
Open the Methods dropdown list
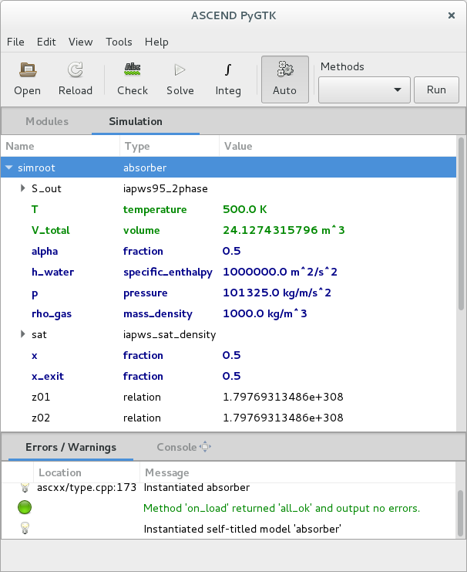[x=364, y=90]
